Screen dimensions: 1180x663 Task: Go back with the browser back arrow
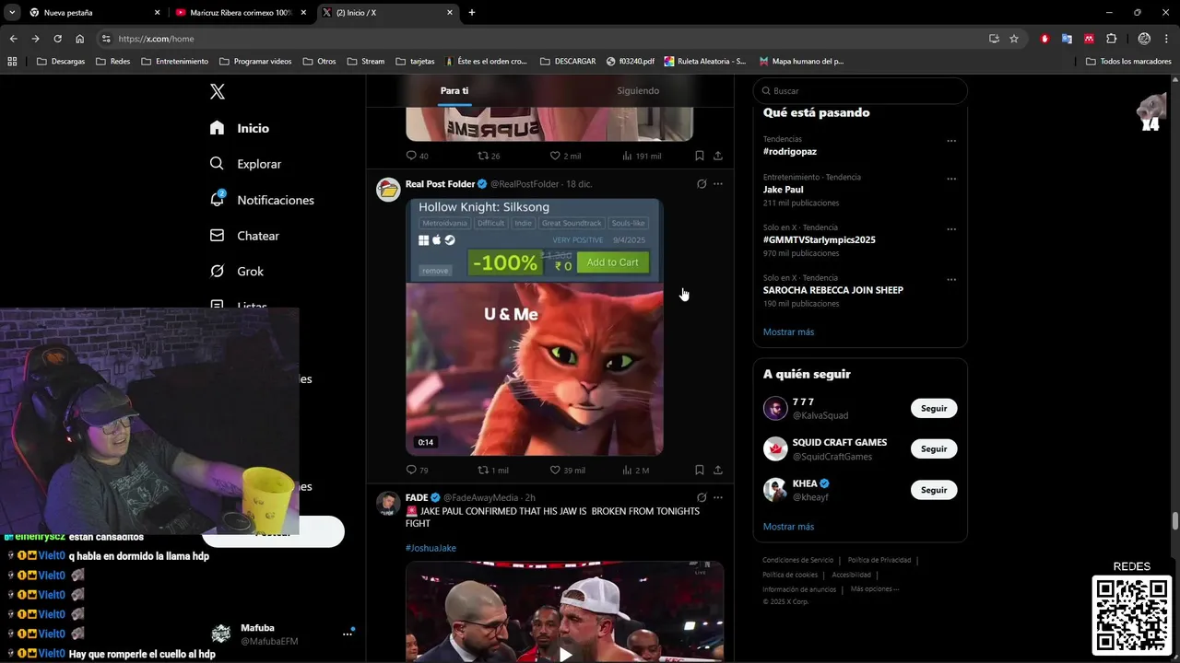(13, 39)
